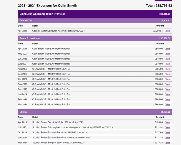Image resolution: width=181 pixels, height=145 pixels.
Task: Select the Detail column header under Utilities
Action: point(35,117)
